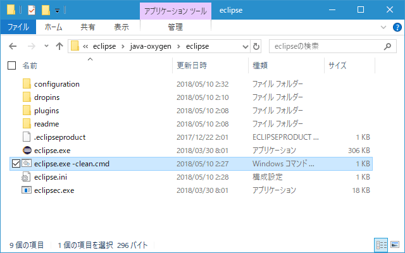
Task: Uncheck the eclipse.exe -clean.cmd checkbox
Action: 16,164
